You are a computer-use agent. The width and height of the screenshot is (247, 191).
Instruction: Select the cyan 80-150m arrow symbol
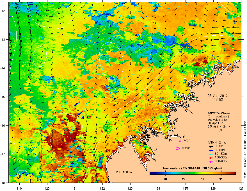(x=211, y=154)
